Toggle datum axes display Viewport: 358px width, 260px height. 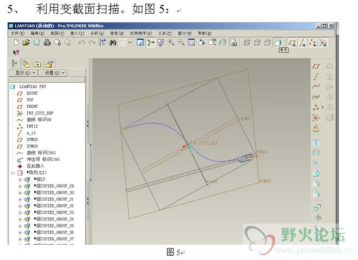tap(303, 42)
